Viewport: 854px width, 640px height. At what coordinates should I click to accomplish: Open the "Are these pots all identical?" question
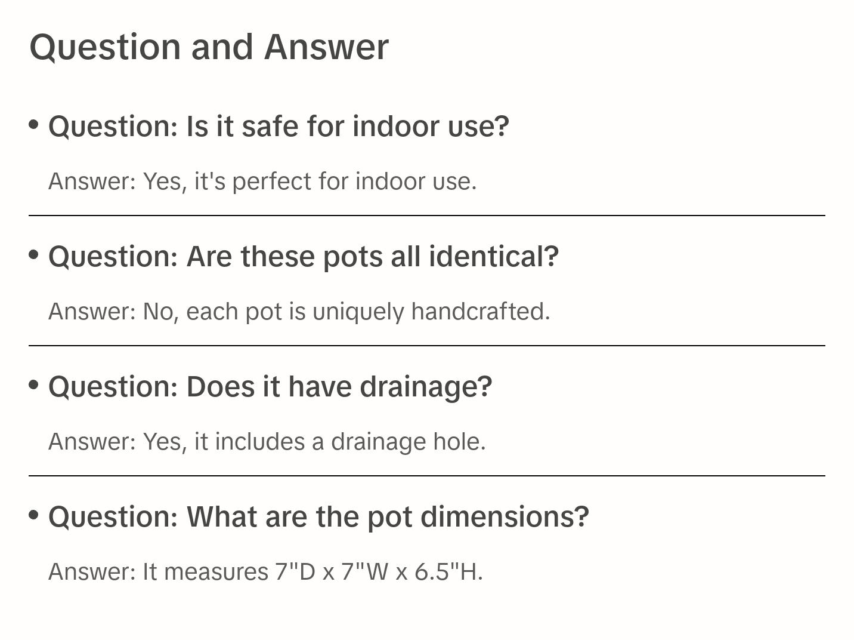click(304, 257)
